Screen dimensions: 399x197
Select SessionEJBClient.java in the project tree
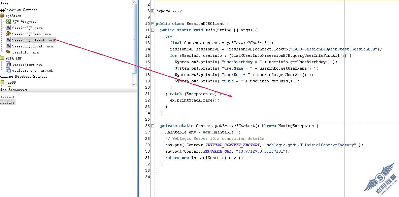point(33,40)
